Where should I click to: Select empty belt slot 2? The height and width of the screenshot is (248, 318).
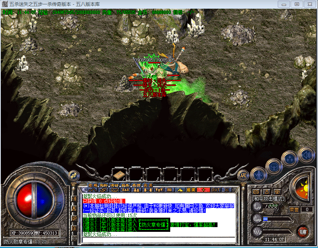tap(136, 174)
